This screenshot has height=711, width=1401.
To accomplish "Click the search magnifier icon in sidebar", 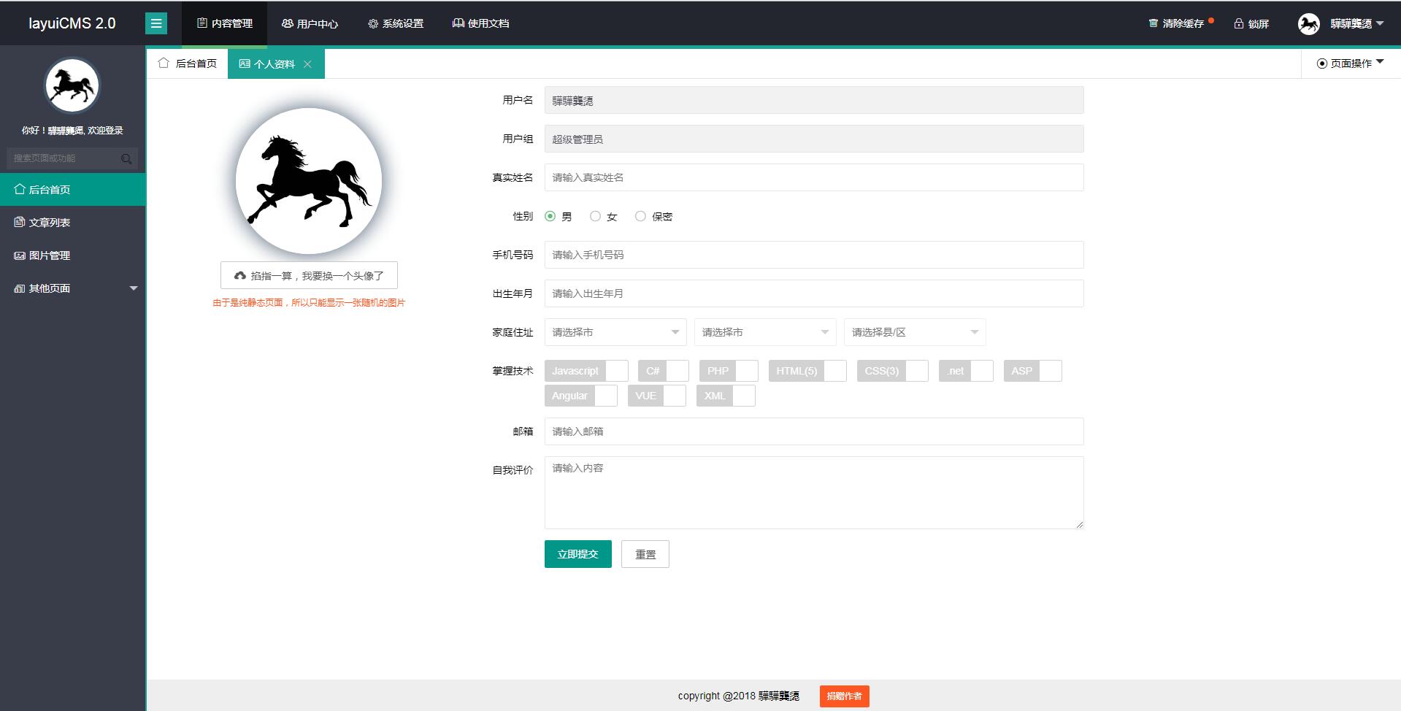I will coord(126,158).
